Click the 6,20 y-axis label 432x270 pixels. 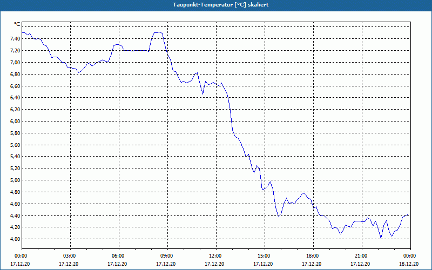(15, 110)
